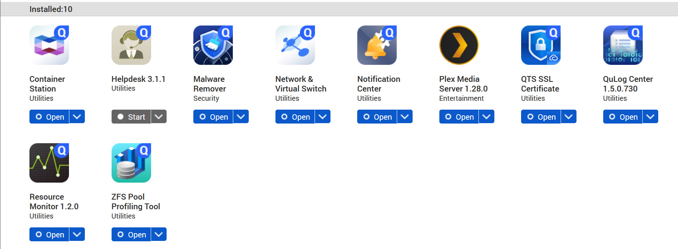Click the Utilities label under Resource Monitor
Image resolution: width=678 pixels, height=249 pixels.
[x=41, y=216]
